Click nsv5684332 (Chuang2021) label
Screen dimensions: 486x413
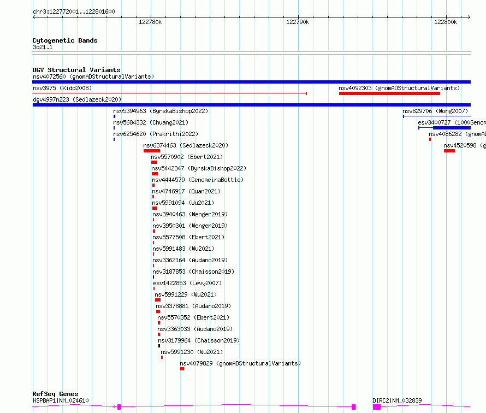point(151,122)
